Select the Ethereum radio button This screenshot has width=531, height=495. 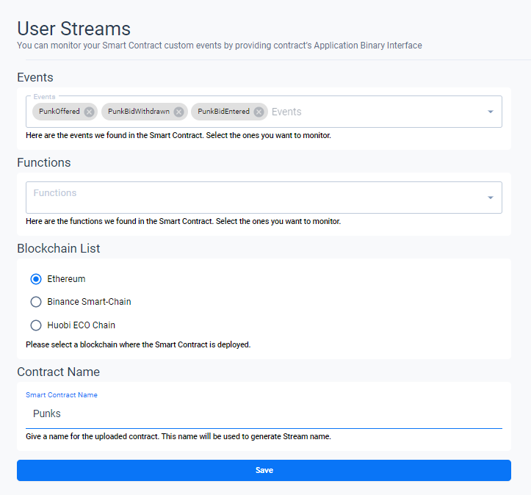(x=36, y=279)
